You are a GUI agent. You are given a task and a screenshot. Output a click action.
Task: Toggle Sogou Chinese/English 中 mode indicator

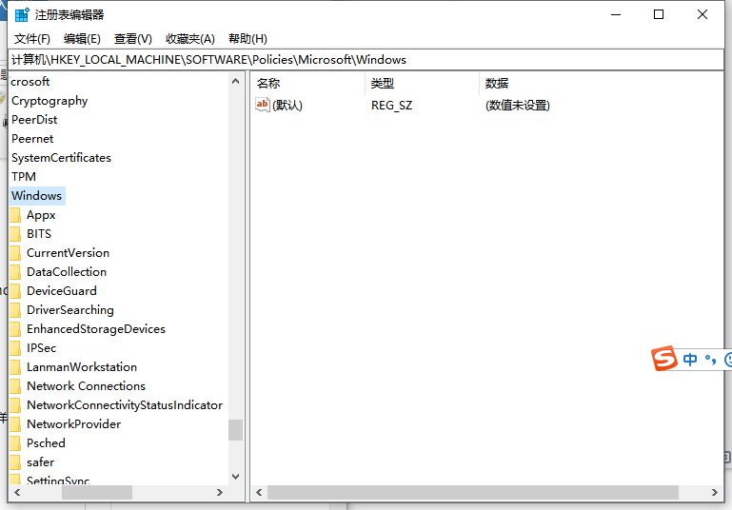pos(690,360)
